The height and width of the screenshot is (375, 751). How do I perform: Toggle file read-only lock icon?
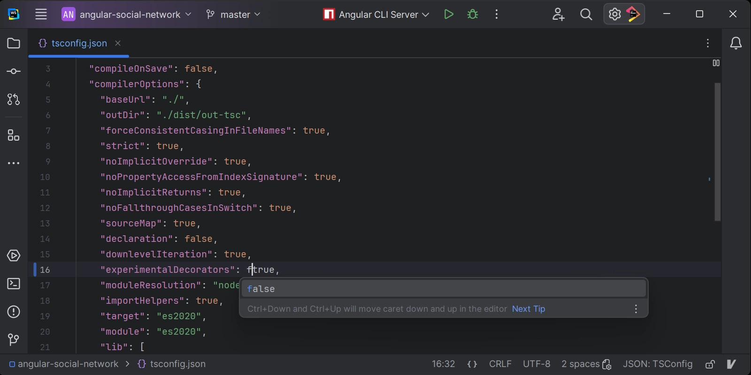[x=710, y=364]
